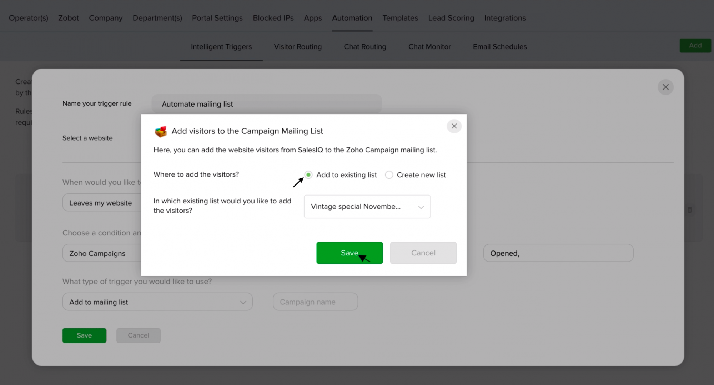Click the trash icon behind dialog
Screen dimensions: 714x385
coord(690,210)
